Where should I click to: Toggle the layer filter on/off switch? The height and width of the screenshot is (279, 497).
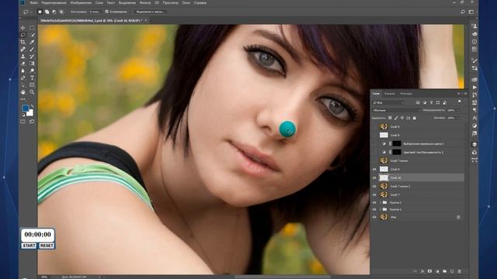459,102
